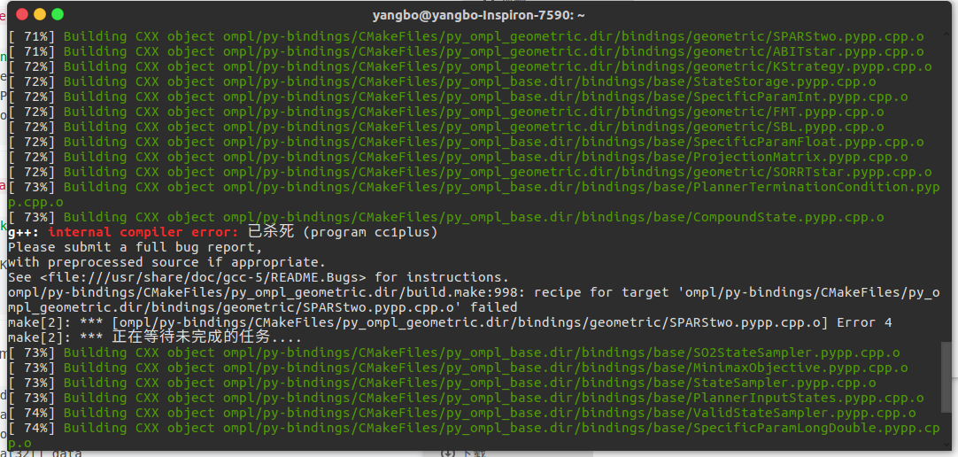Click the SO2StateSampler.pypp.cpp.o build line
958x457 pixels.
(454, 352)
